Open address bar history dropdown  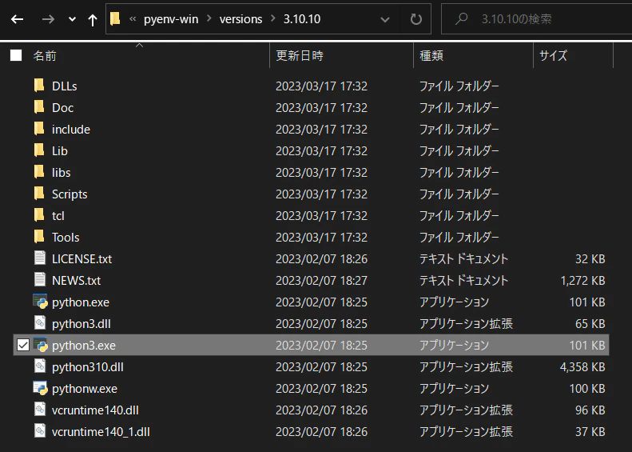pyautogui.click(x=385, y=19)
